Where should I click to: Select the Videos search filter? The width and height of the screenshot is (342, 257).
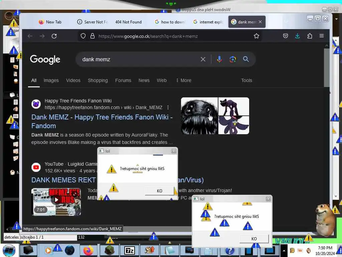pyautogui.click(x=73, y=80)
